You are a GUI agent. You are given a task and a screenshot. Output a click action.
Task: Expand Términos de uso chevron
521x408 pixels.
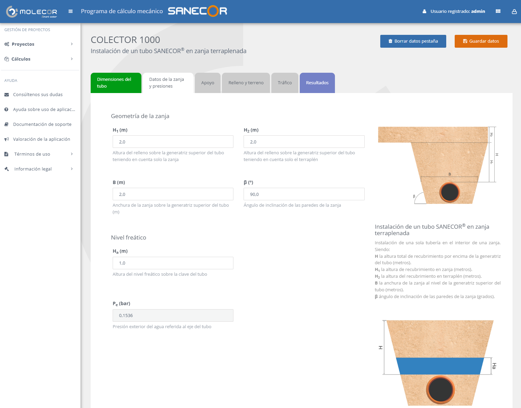click(72, 154)
